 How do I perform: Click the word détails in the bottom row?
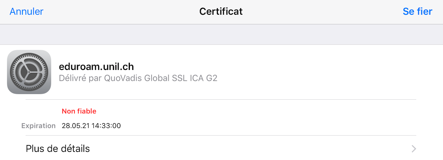point(73,148)
